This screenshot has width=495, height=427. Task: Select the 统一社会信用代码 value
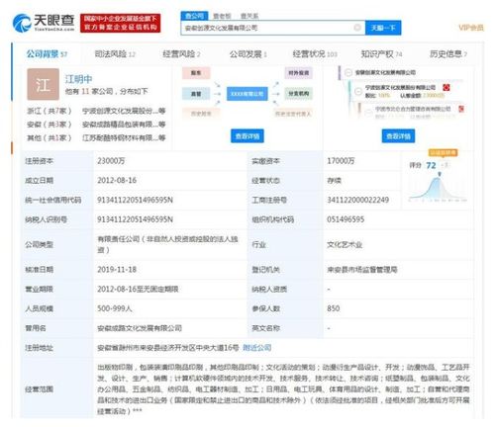point(135,200)
